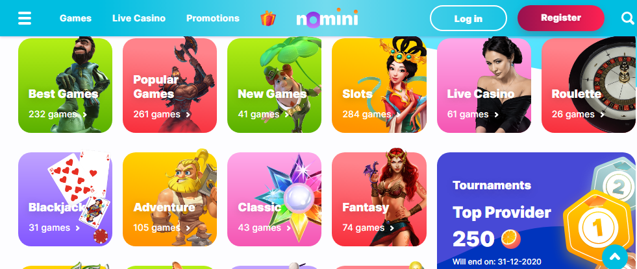637x269 pixels.
Task: Open the Slots category tile
Action: pyautogui.click(x=379, y=85)
